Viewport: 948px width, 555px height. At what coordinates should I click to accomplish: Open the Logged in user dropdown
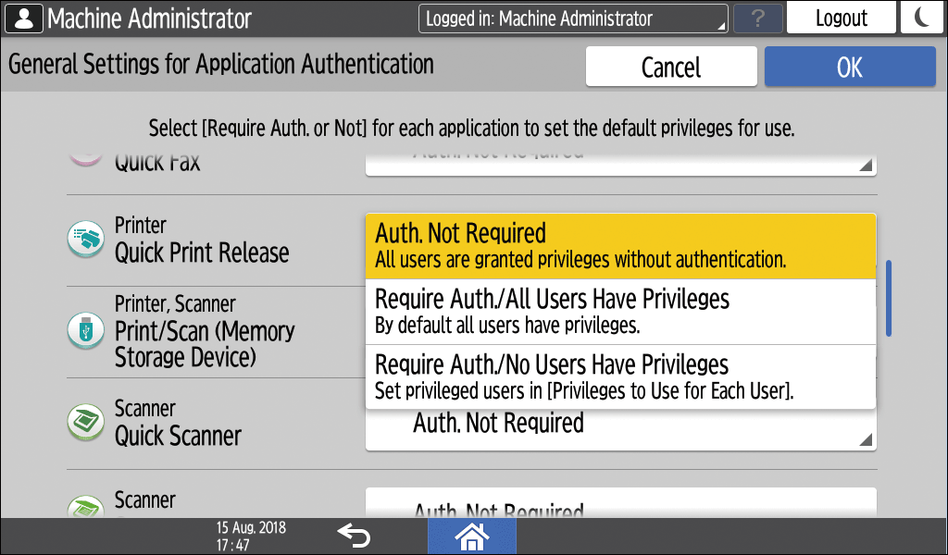coord(573,18)
